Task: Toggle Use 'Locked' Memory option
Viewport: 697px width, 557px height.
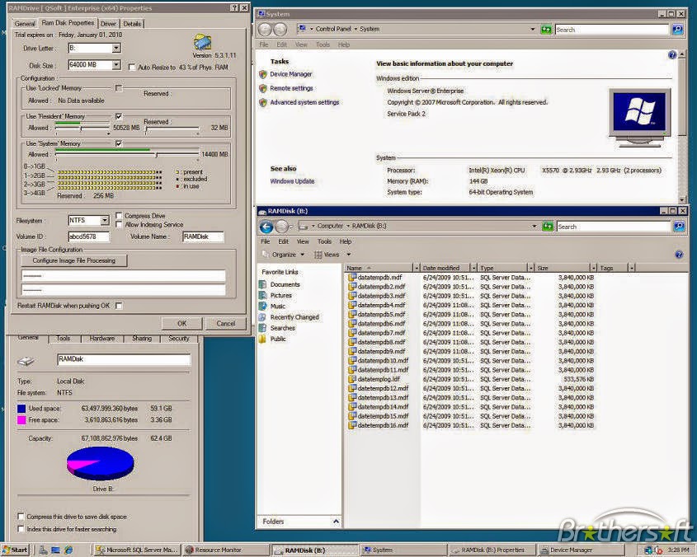Action: (118, 87)
